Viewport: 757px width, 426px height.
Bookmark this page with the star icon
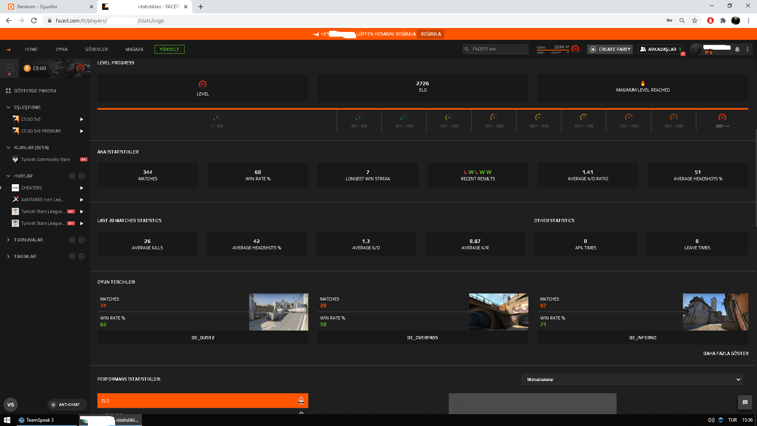(x=695, y=21)
